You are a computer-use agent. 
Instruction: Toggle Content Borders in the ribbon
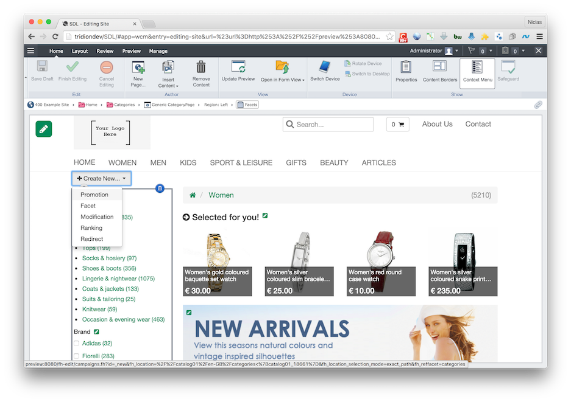[439, 67]
